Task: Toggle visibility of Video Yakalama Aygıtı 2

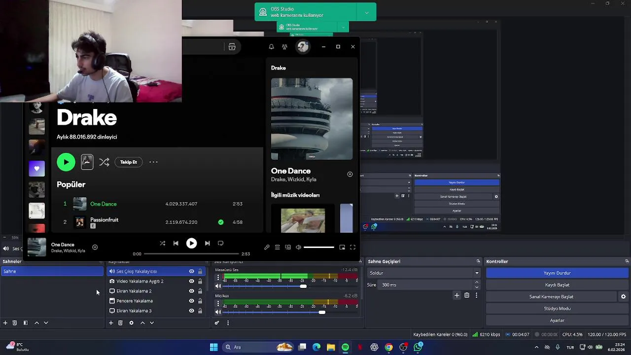Action: 191,281
